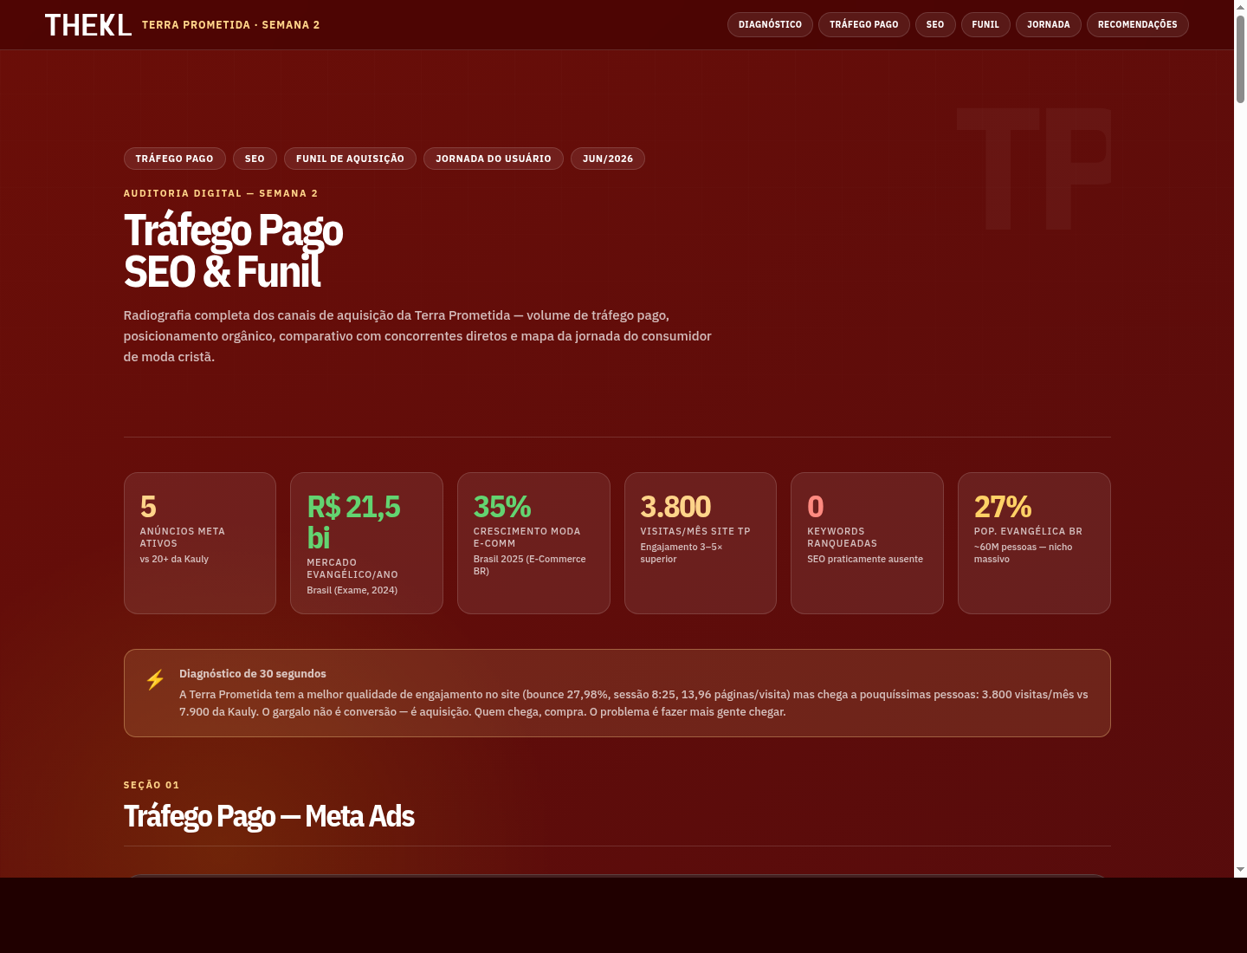Viewport: 1247px width, 953px height.
Task: Click 'TERRA PROMETIDA · SEMANA 2' header text
Action: coord(231,25)
